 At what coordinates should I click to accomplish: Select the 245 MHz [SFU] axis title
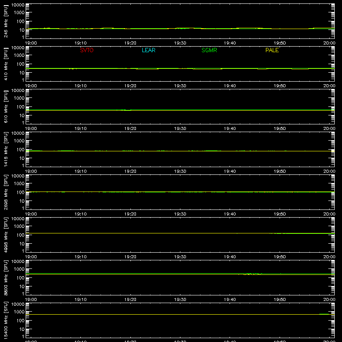[x=6, y=21]
